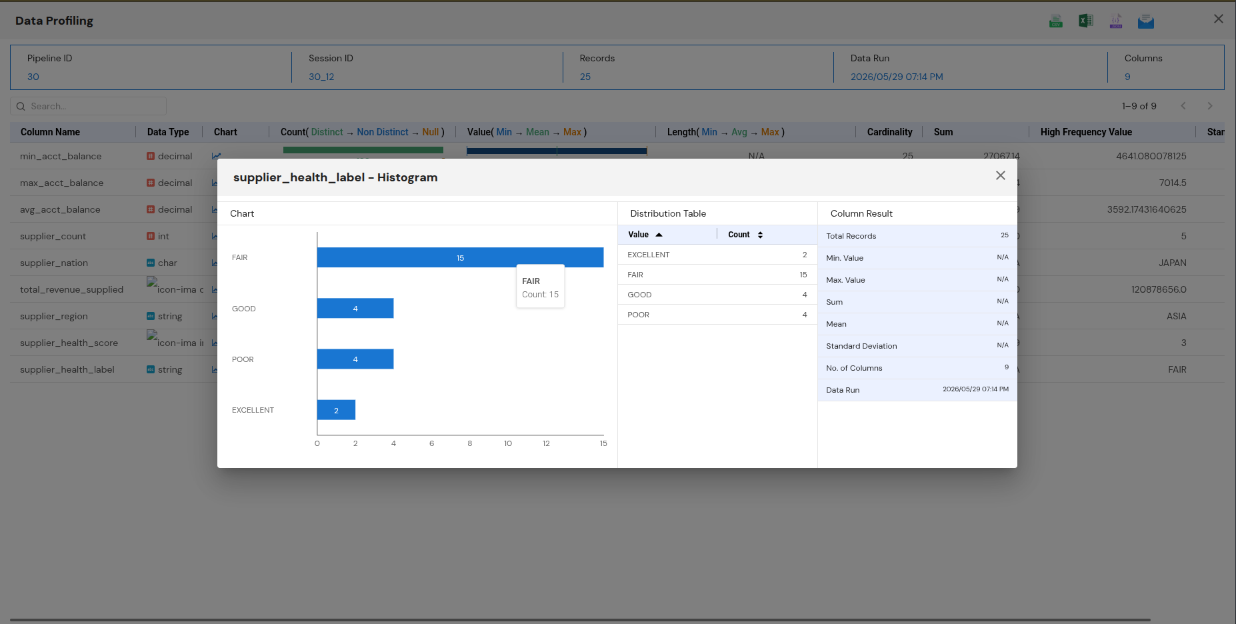Screen dimensions: 1236x624
Task: Select the total_revenue_supplied column name
Action: coord(71,289)
